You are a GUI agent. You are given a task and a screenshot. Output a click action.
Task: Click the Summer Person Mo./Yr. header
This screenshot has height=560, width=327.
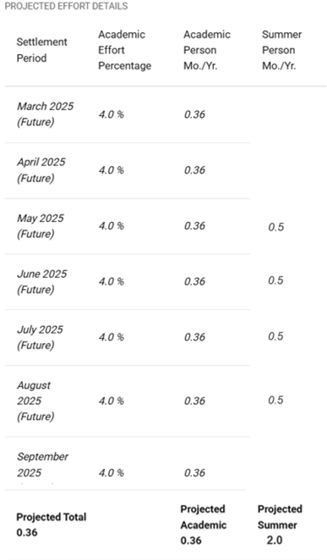(281, 50)
